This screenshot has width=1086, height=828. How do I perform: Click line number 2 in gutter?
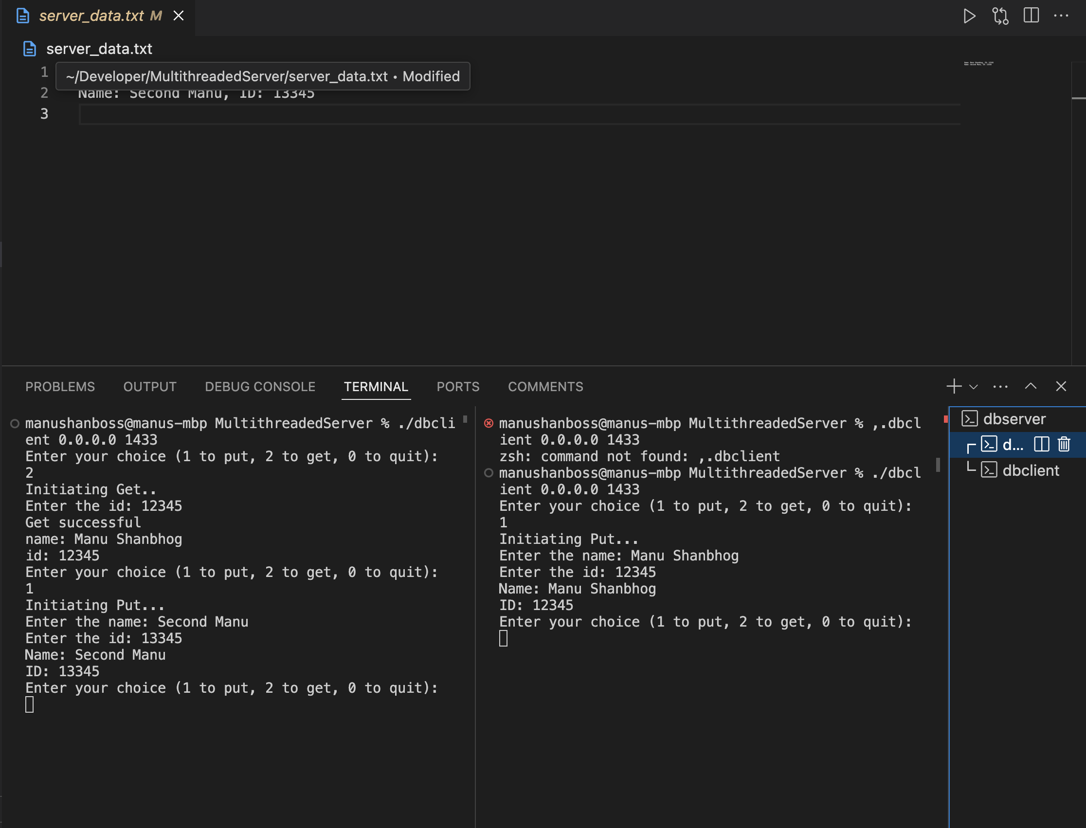pyautogui.click(x=44, y=92)
